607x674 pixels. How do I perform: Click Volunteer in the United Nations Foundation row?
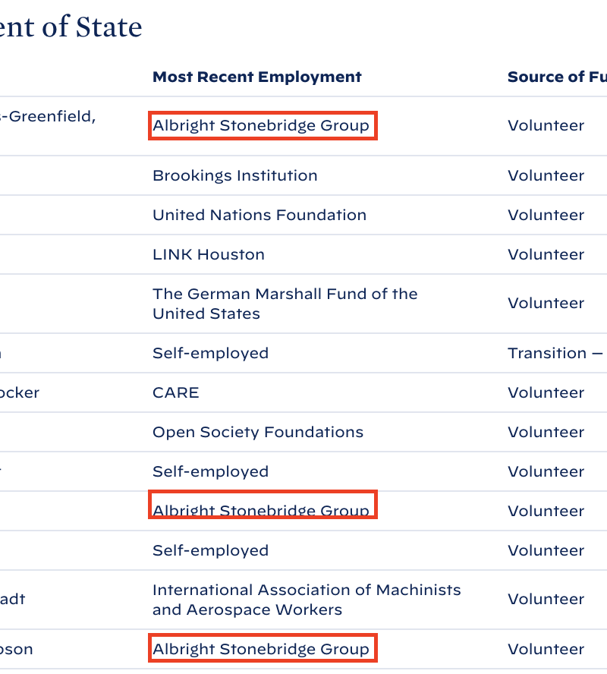(546, 215)
